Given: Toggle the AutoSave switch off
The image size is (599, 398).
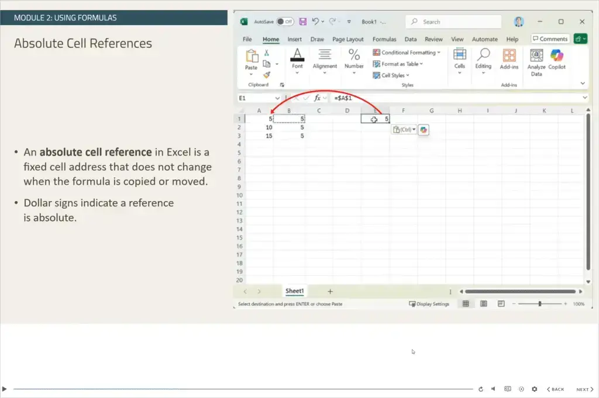Looking at the screenshot, I should pyautogui.click(x=285, y=21).
